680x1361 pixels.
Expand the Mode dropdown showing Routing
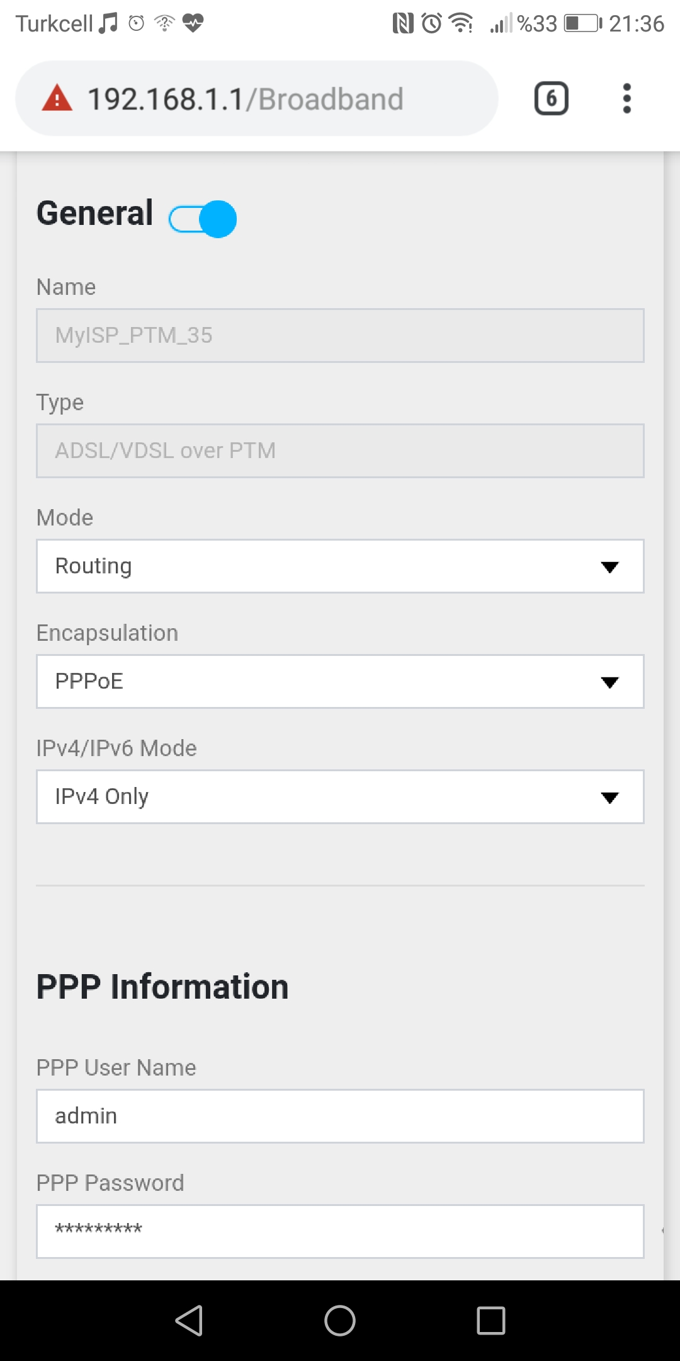point(340,566)
